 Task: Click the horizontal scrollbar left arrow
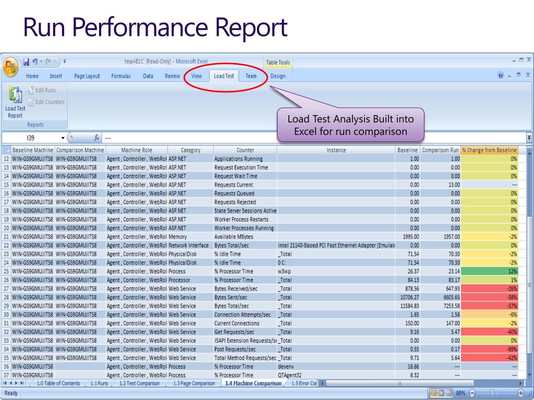click(323, 383)
